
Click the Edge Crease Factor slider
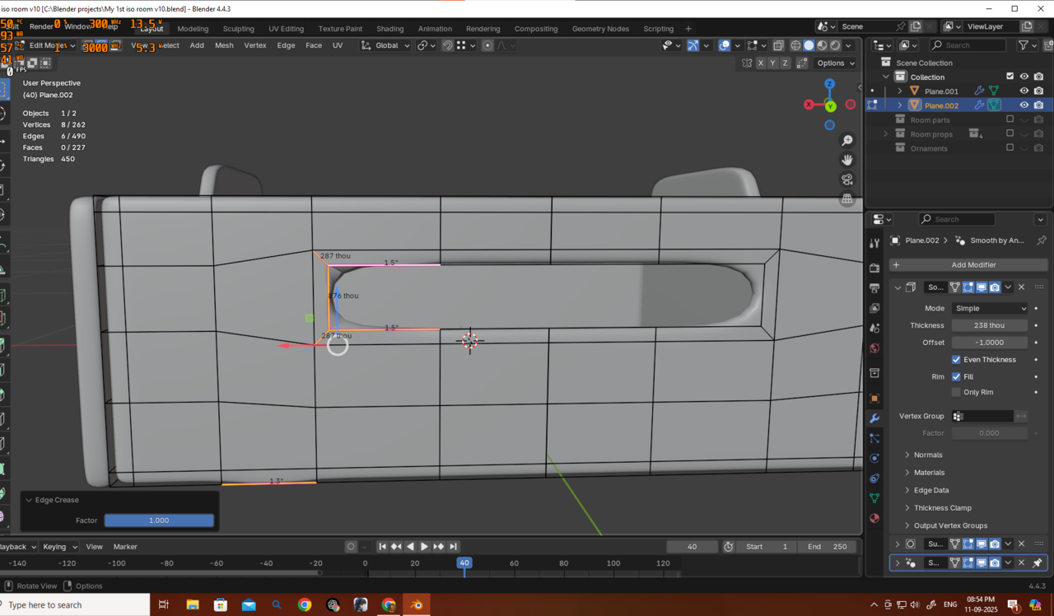[x=159, y=520]
